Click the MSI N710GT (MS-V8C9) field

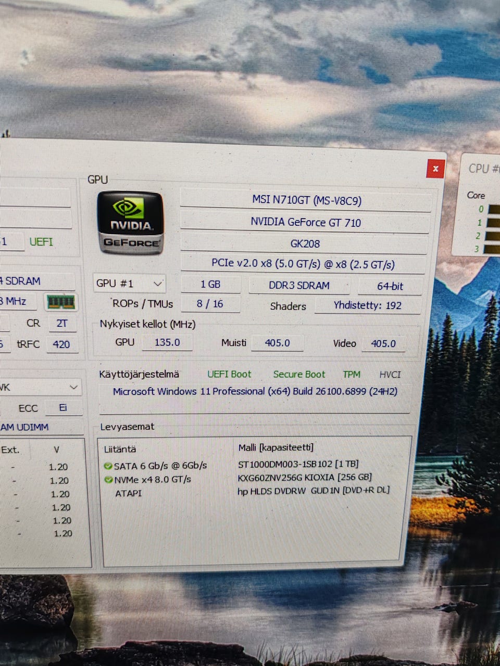tap(306, 200)
